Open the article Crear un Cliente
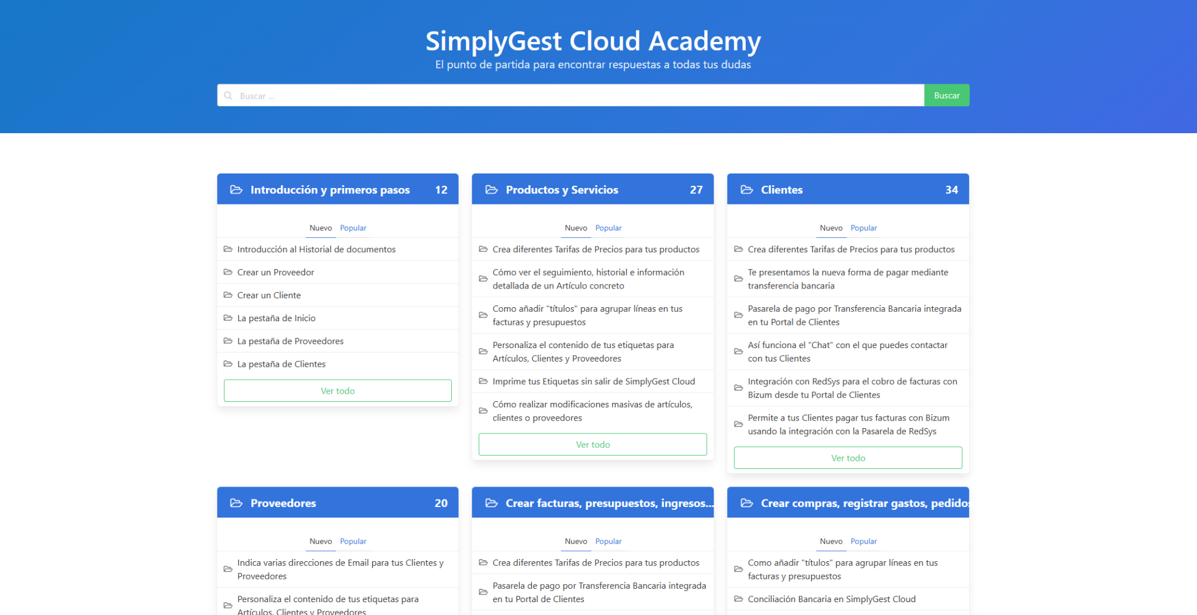Screen dimensions: 1197x615 tap(268, 295)
